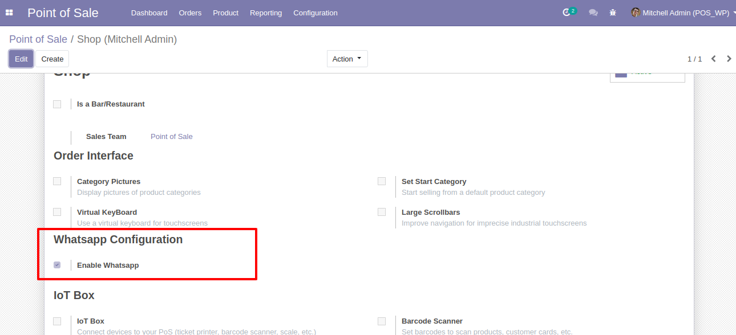Click the IoT Box section heading

pyautogui.click(x=74, y=295)
